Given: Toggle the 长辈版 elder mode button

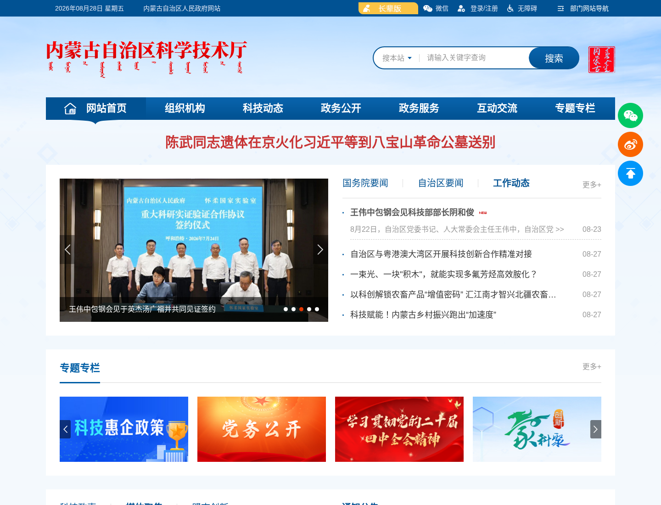Looking at the screenshot, I should [388, 8].
